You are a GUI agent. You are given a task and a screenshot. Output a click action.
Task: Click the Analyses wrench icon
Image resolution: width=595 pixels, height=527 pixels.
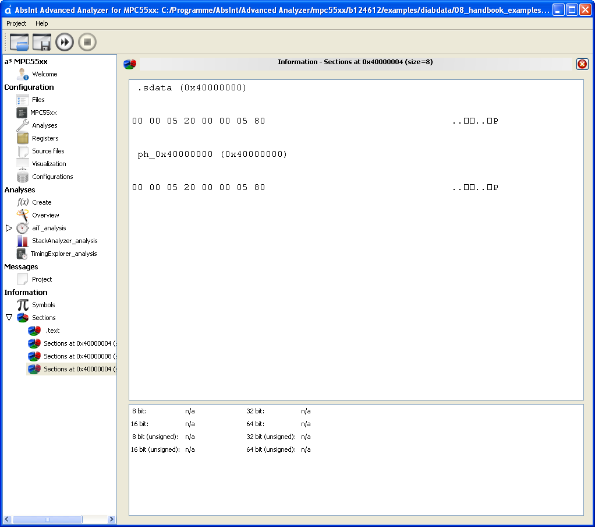pyautogui.click(x=23, y=125)
